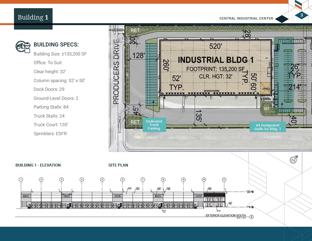Toggle the RET. basin label near Producers Drive
Viewport: 312px width, 241px height.
135,122
